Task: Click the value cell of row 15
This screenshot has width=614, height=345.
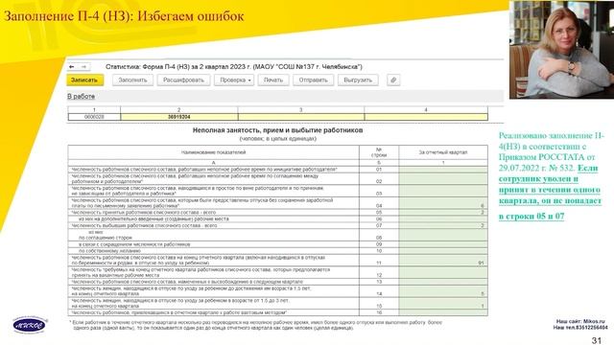Action: [443, 304]
